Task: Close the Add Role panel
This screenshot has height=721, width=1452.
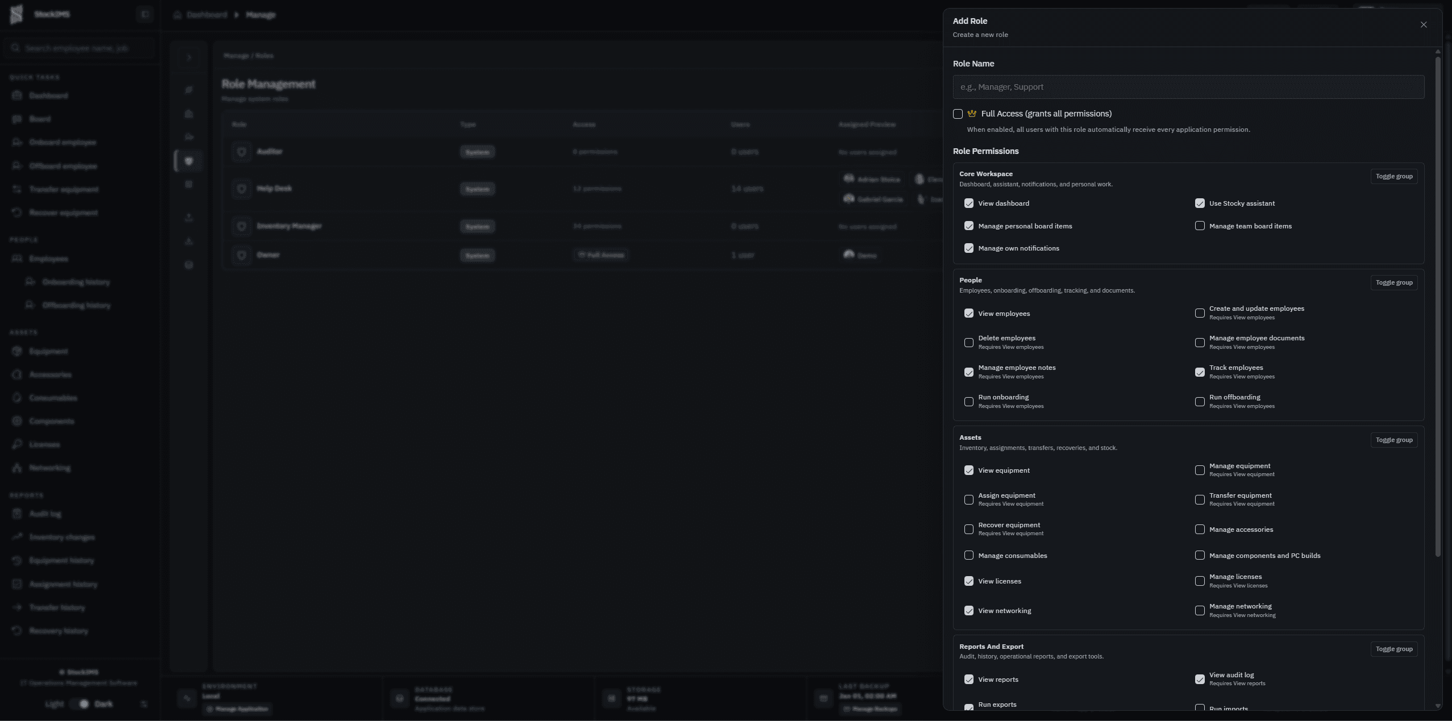Action: point(1423,24)
